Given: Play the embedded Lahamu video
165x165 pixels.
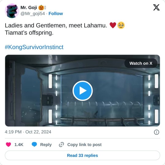Looking at the screenshot, I should click(82, 91).
